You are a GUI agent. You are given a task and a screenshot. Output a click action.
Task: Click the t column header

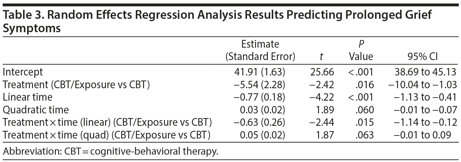point(321,57)
